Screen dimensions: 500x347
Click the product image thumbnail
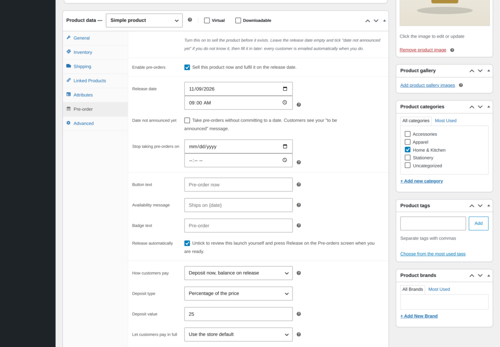point(444,13)
